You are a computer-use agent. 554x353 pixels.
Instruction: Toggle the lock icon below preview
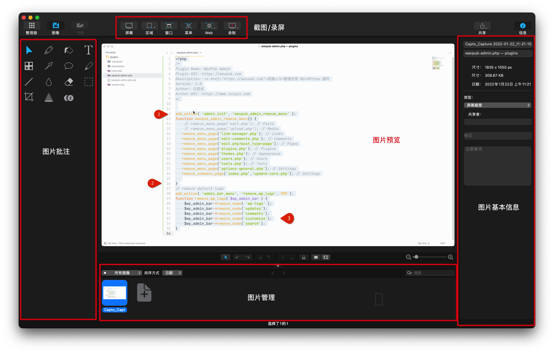[x=303, y=257]
